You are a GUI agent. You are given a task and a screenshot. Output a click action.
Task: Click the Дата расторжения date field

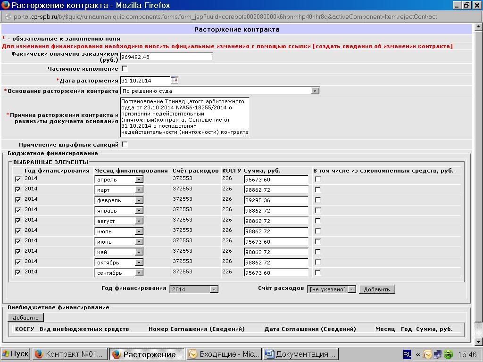pos(145,80)
